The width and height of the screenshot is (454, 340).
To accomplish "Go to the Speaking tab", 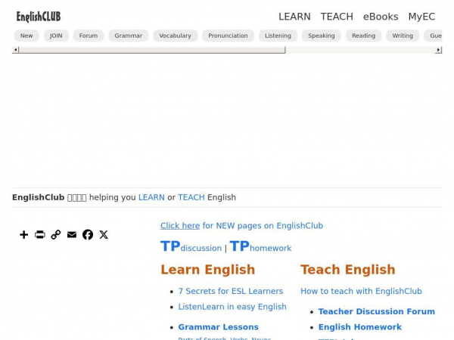I will pos(322,36).
